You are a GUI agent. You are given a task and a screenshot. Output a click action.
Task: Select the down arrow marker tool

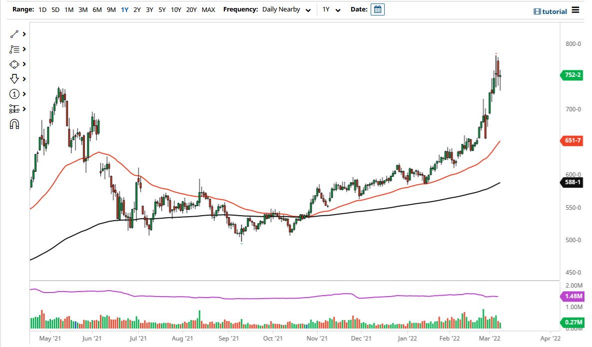coord(14,79)
